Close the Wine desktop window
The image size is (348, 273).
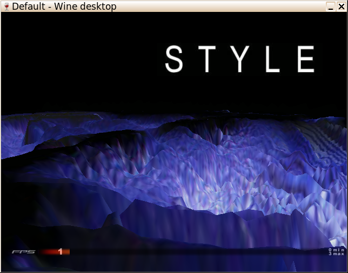pyautogui.click(x=341, y=6)
